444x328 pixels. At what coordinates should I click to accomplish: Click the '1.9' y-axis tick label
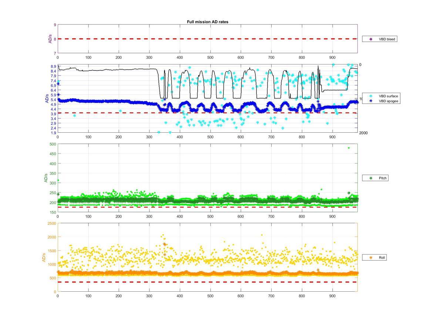click(53, 133)
